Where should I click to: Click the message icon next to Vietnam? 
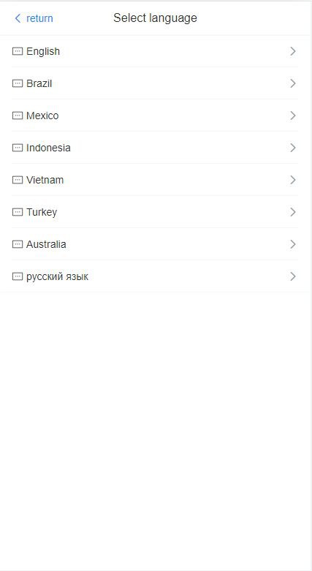17,180
